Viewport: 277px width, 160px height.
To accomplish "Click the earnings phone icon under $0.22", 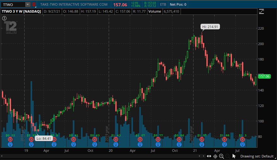I will tap(10, 140).
